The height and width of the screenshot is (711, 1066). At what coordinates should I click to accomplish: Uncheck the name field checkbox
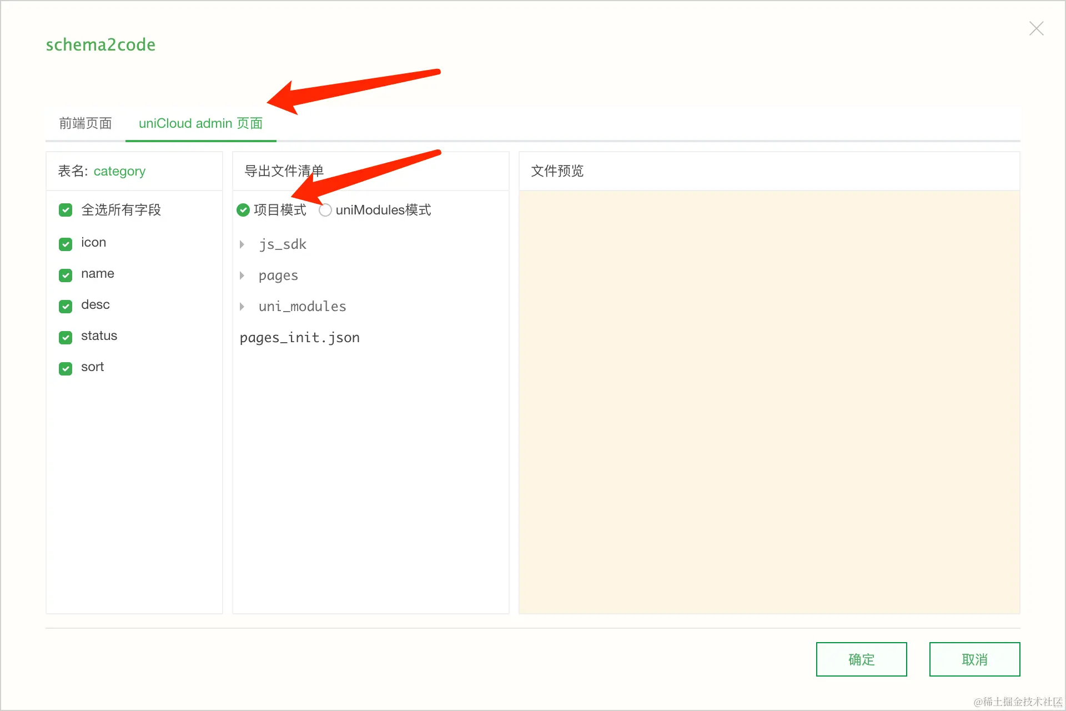[x=65, y=274]
